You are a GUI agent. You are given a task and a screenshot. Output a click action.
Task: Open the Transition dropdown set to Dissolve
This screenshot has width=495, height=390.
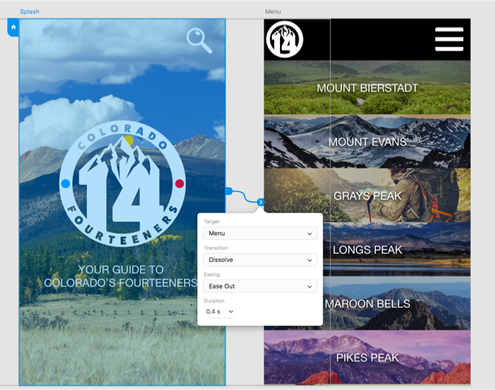point(260,260)
